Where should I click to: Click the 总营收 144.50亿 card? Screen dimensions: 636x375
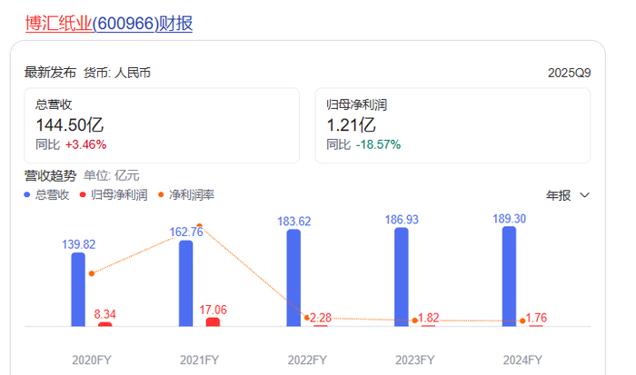click(162, 125)
